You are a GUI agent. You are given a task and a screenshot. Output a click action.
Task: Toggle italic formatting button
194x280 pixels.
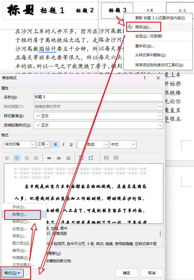[x=63, y=145]
